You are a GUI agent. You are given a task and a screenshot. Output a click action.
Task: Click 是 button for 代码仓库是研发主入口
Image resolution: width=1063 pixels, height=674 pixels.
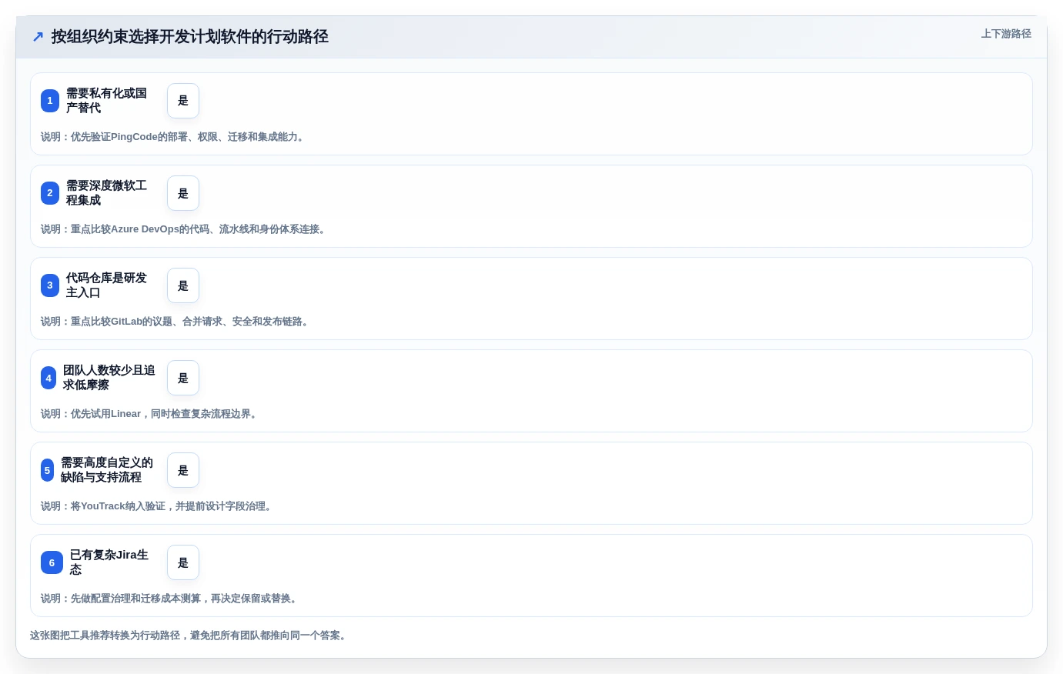point(183,285)
